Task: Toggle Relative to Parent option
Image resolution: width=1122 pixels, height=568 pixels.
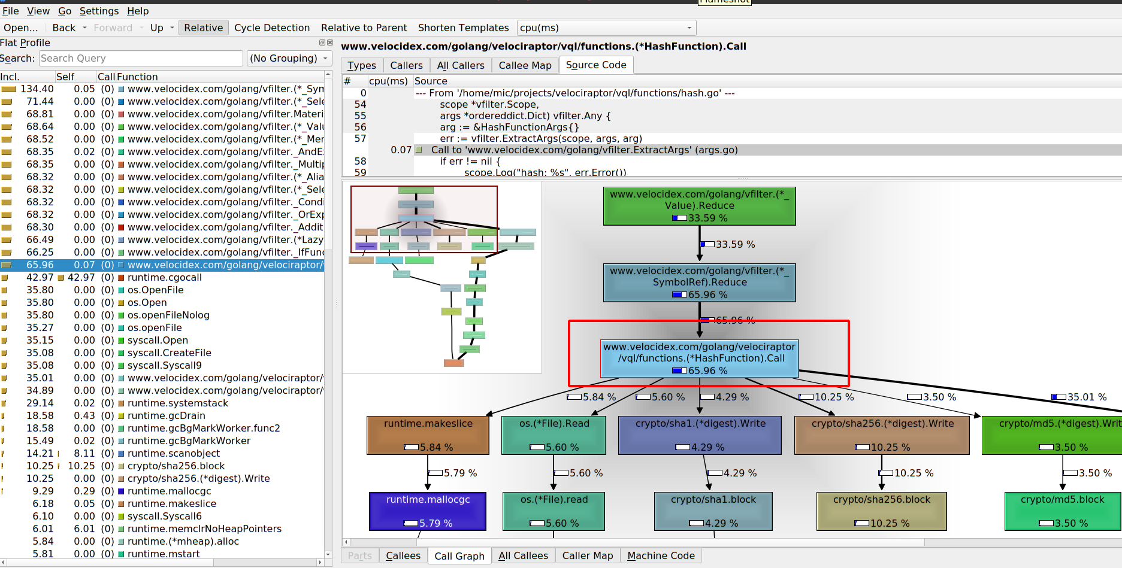Action: point(364,28)
